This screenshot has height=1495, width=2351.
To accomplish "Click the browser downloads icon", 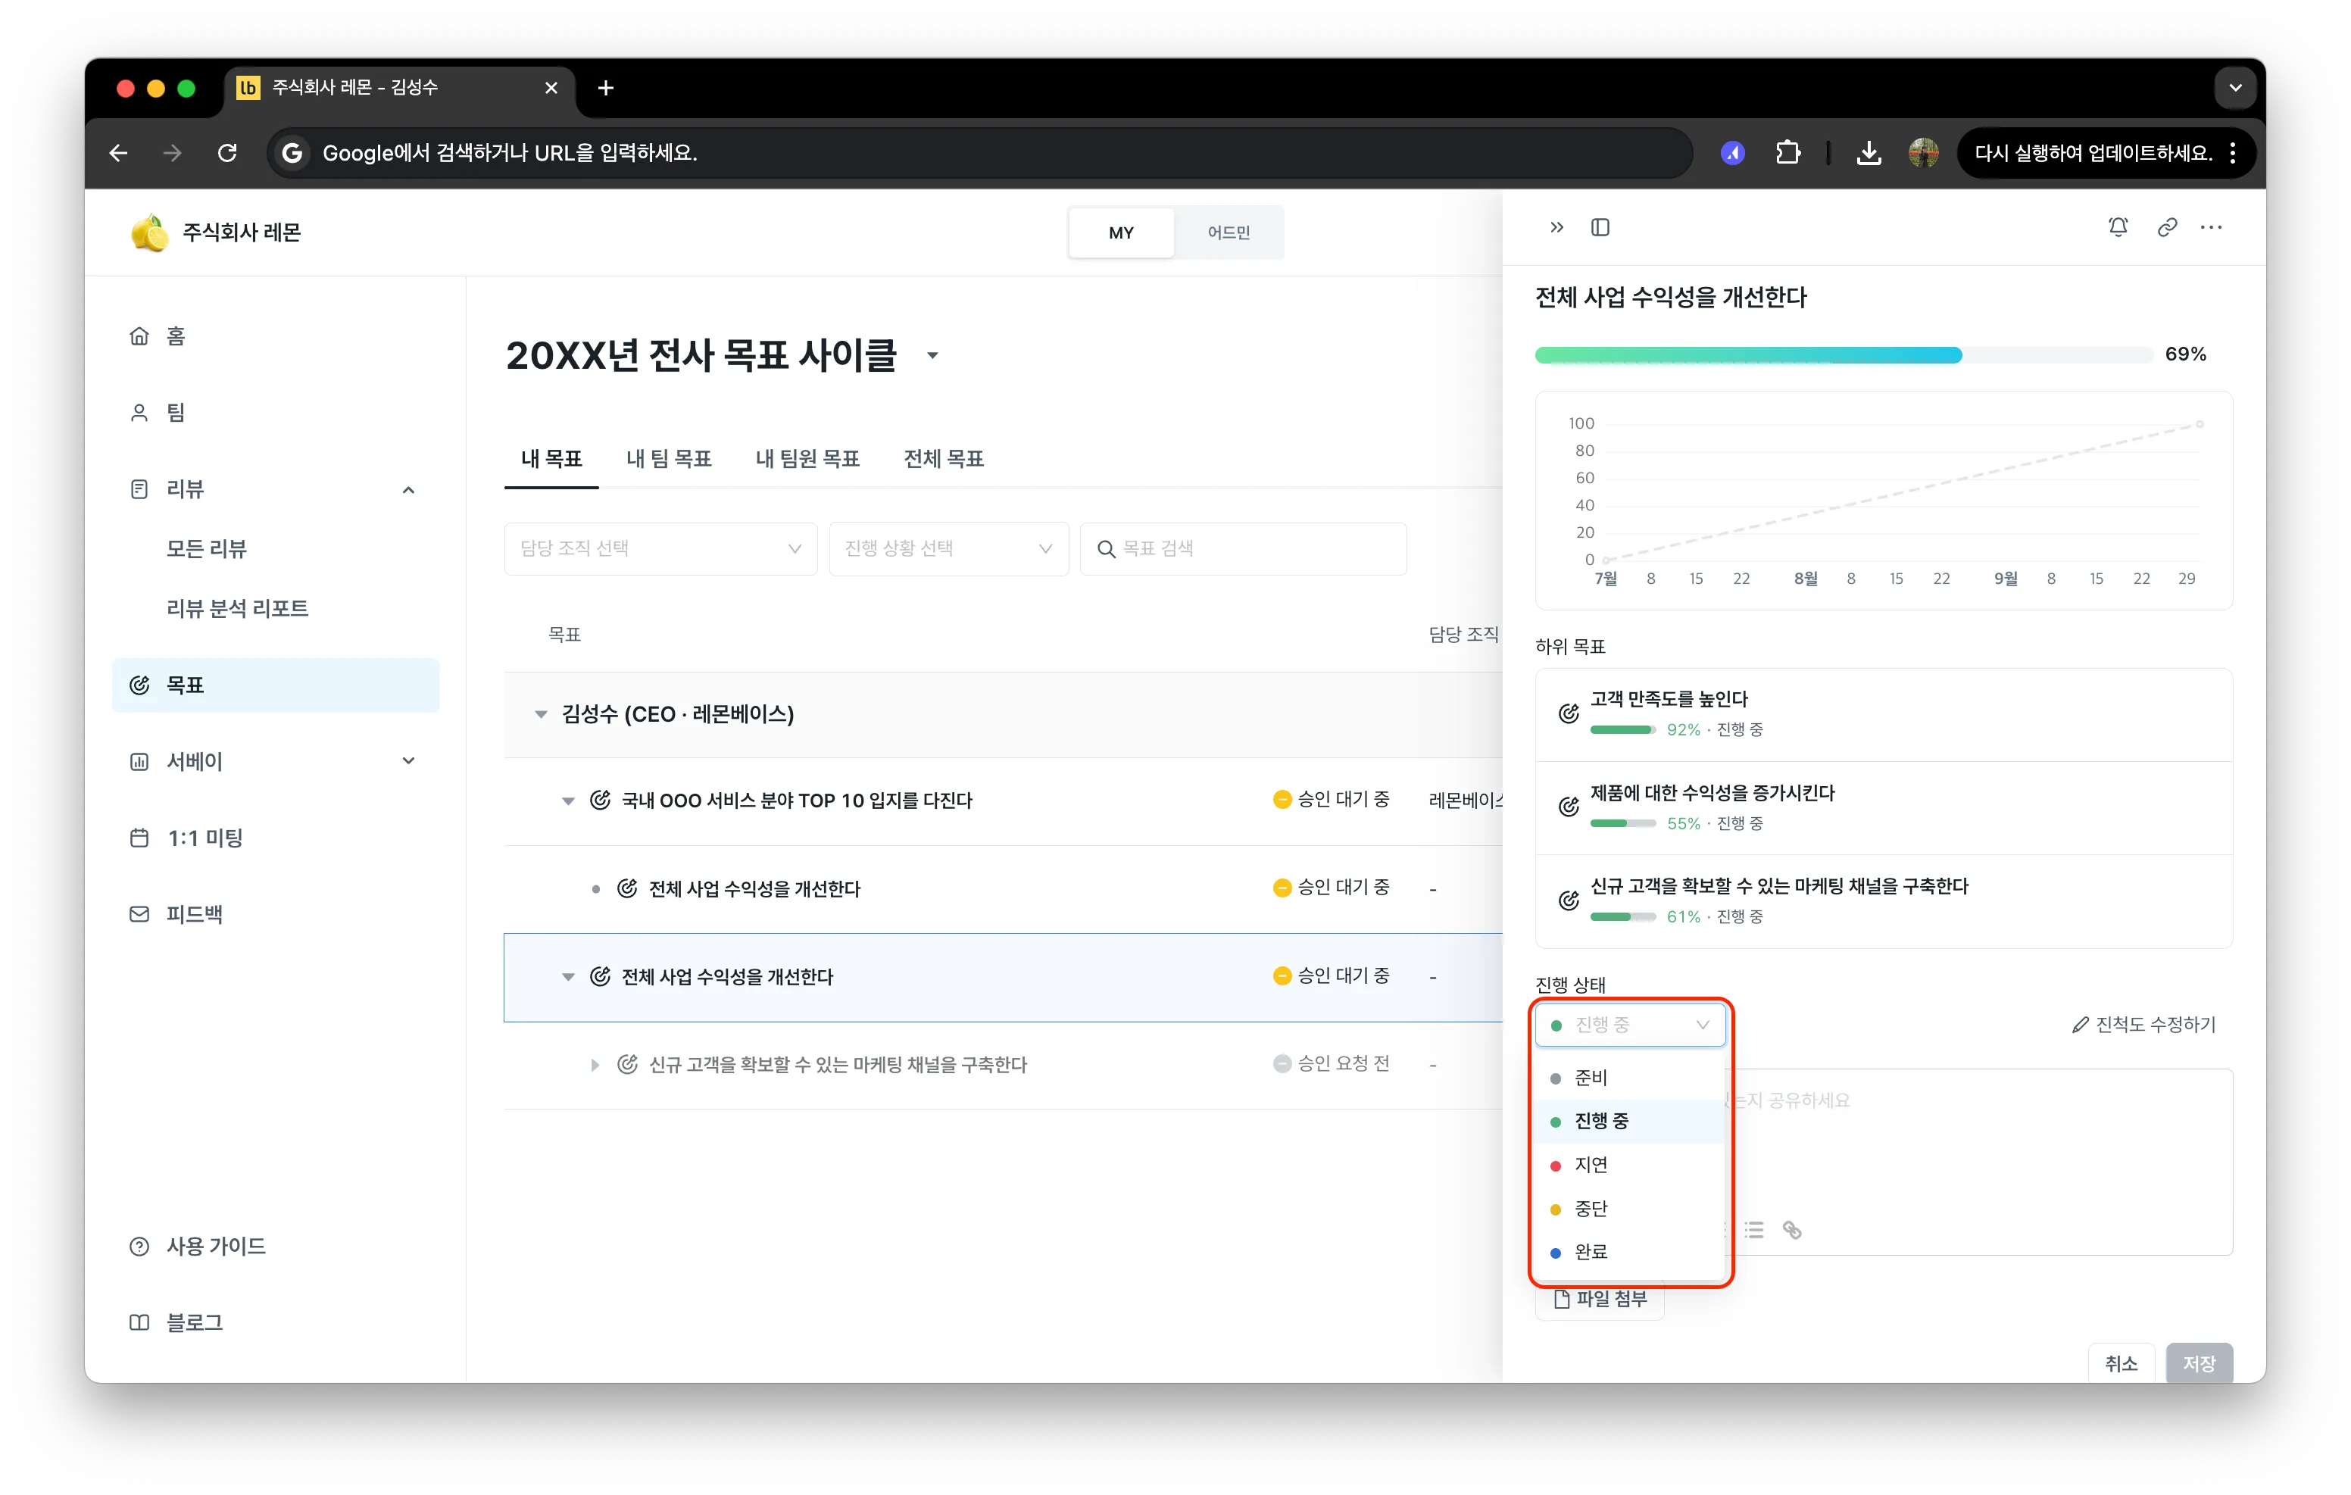I will point(1869,153).
